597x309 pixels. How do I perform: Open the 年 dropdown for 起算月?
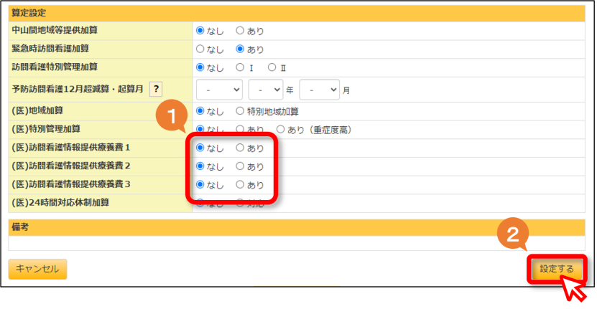click(265, 90)
